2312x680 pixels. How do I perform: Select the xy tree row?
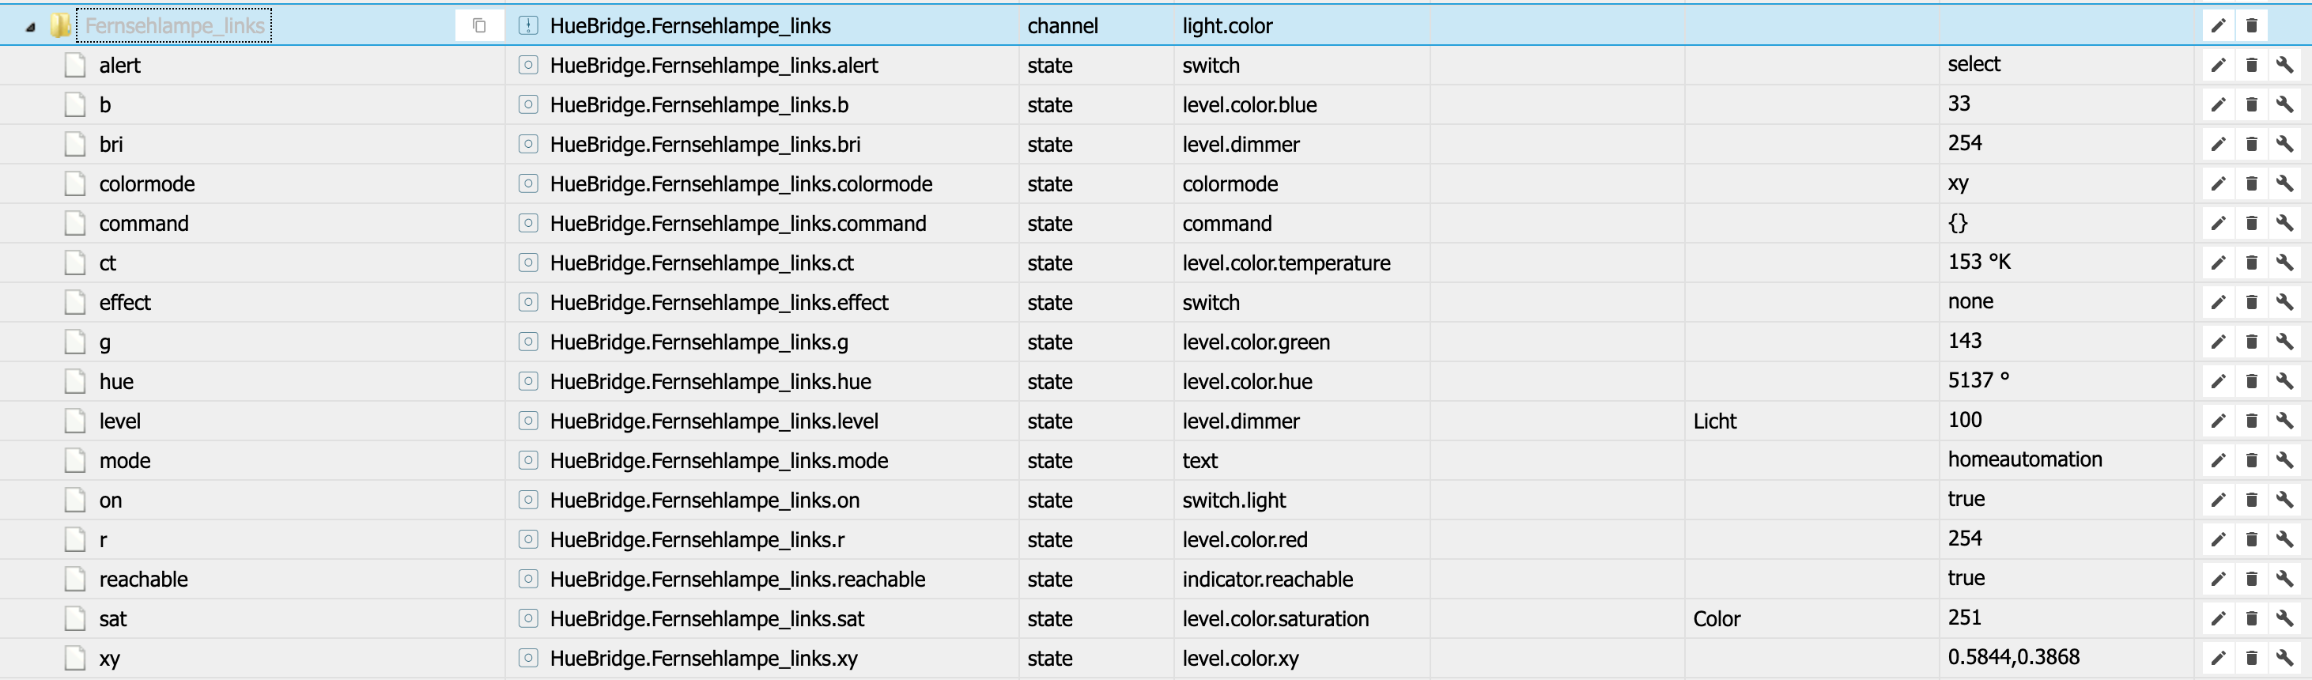[108, 659]
